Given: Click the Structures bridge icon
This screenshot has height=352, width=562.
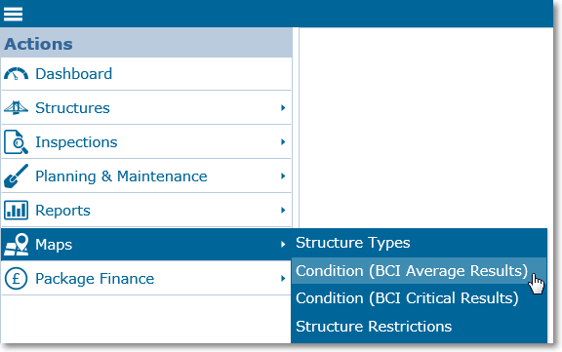Looking at the screenshot, I should [x=17, y=108].
